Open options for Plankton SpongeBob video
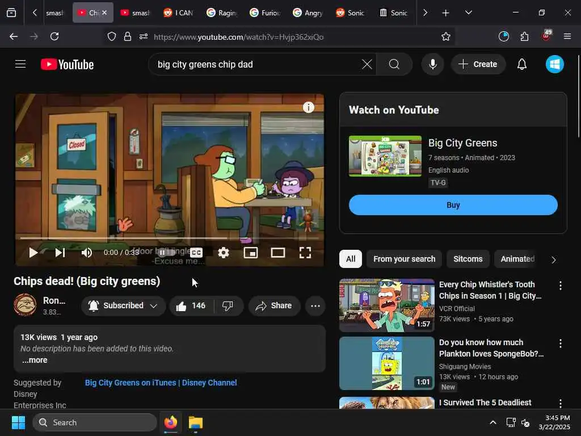Screen dimensions: 581x436 click(560, 343)
